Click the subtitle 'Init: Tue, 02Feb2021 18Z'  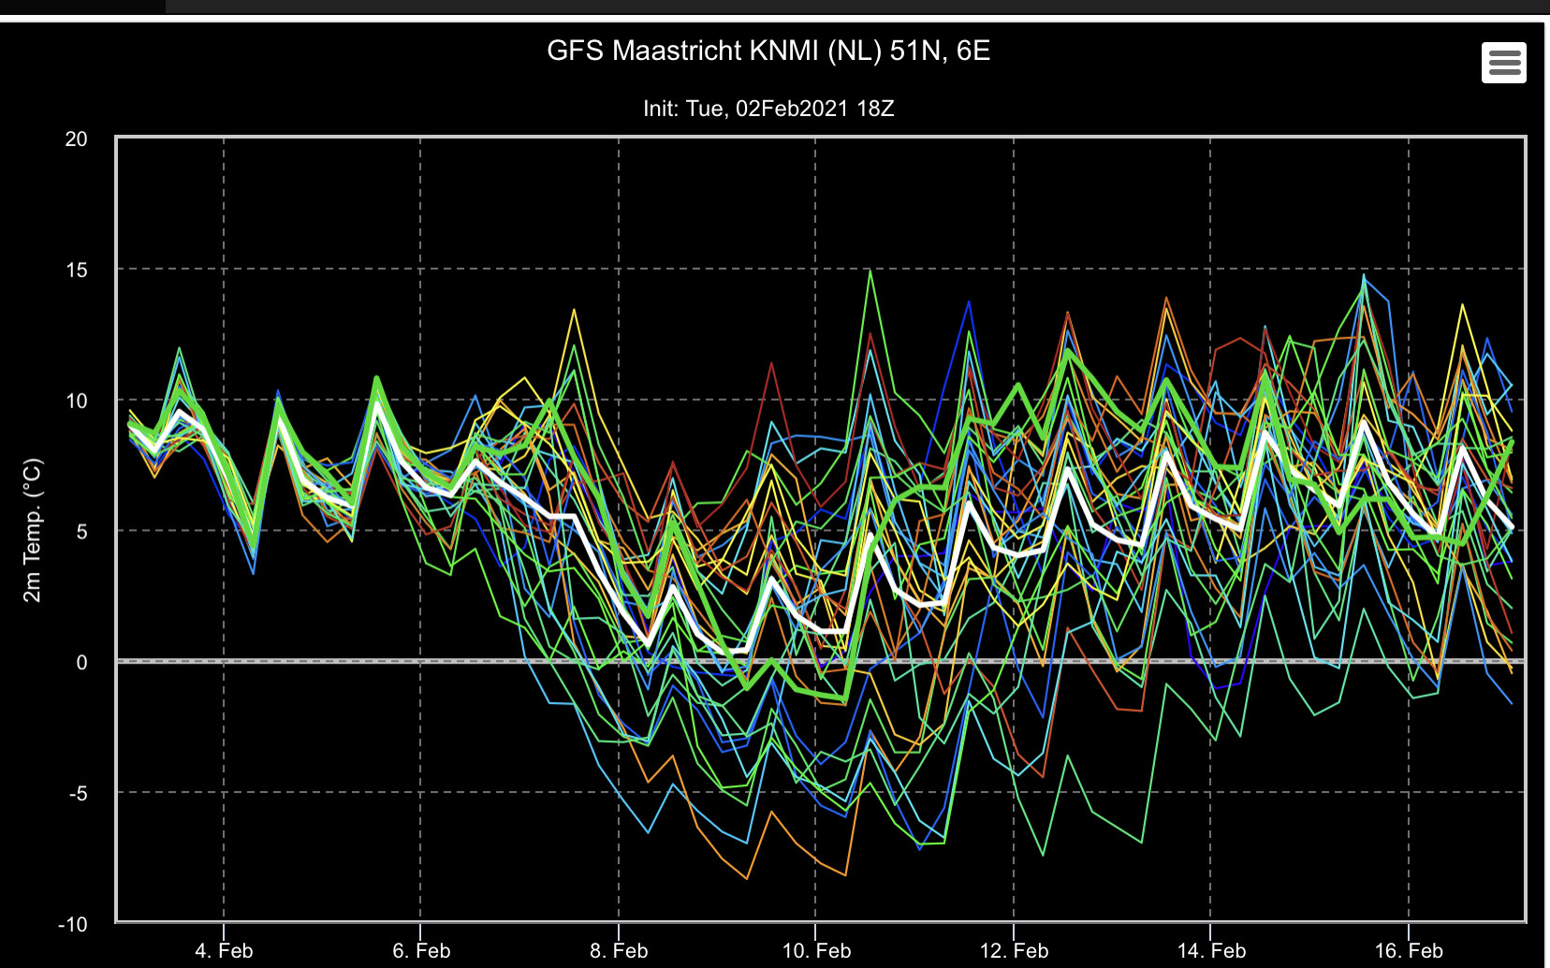768,109
